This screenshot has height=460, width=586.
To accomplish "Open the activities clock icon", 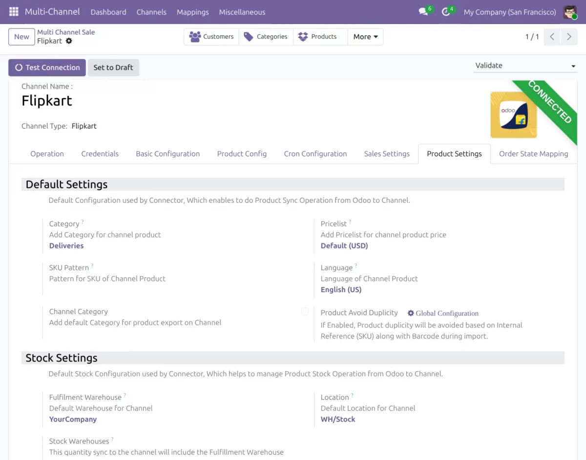I will (446, 12).
